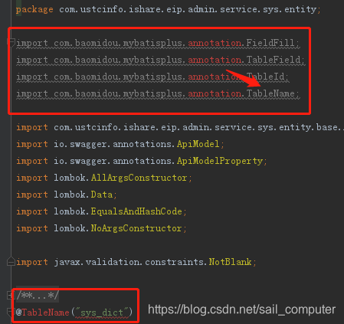Click 'TableName' in the fourth mybatisplus import
The image size is (344, 324).
point(270,93)
